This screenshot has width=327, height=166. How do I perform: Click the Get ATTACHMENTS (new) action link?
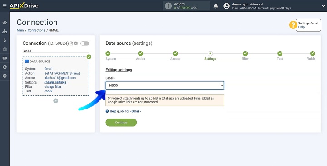(x=62, y=73)
